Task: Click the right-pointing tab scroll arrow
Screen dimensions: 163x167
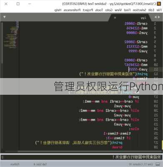Action: coord(159,17)
